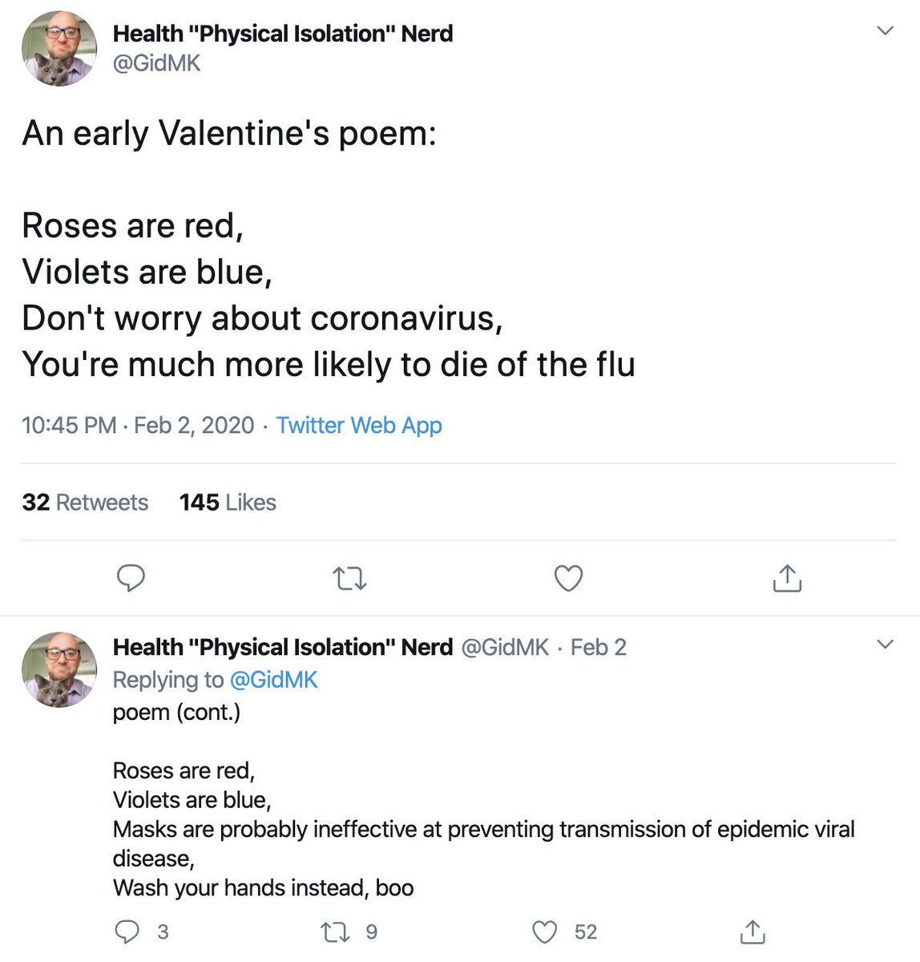This screenshot has height=962, width=920.
Task: View the list of 32 Retweets
Action: pos(85,503)
